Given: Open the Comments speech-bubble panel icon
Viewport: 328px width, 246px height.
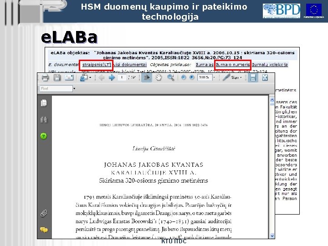Looking at the screenshot, I should tap(44, 230).
